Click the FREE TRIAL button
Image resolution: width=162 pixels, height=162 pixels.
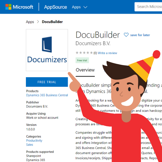click(x=47, y=82)
